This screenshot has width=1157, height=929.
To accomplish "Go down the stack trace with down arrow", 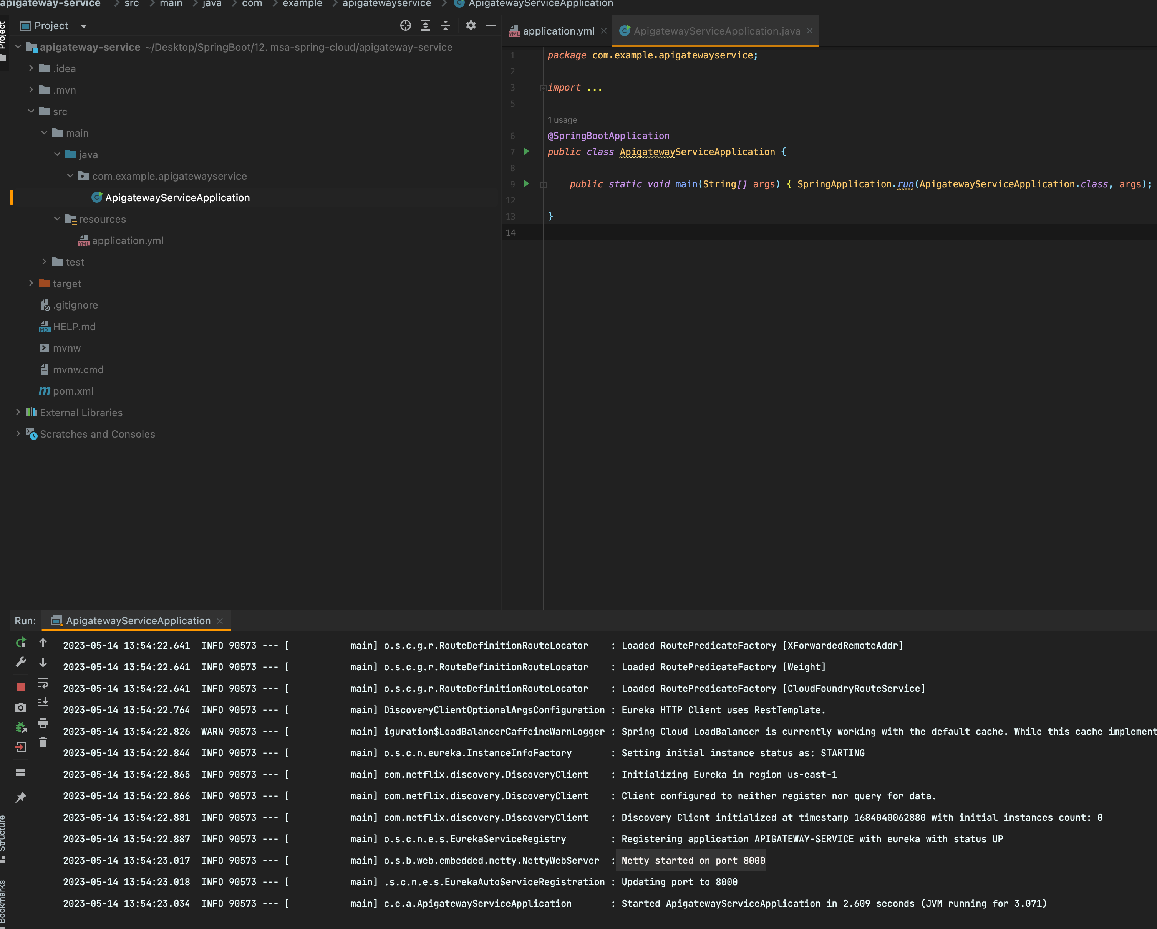I will pos(43,663).
